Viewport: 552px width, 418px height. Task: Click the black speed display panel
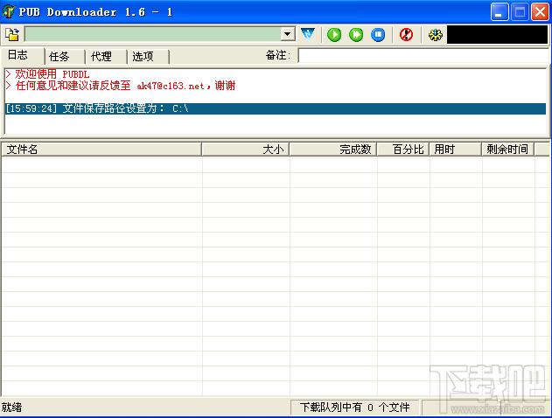[x=497, y=34]
